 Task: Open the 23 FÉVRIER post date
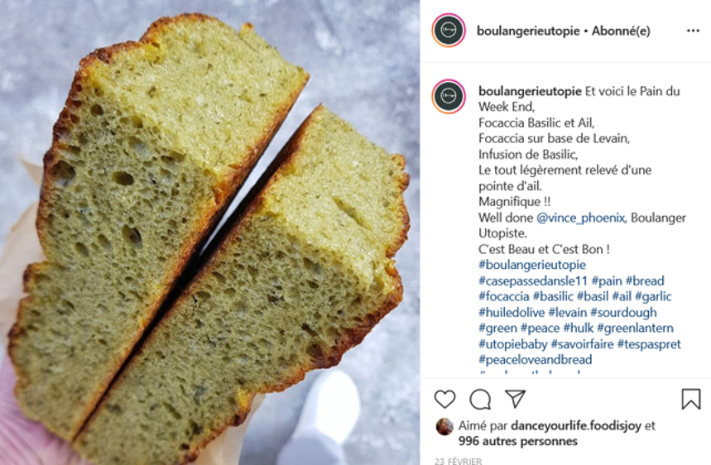click(458, 461)
